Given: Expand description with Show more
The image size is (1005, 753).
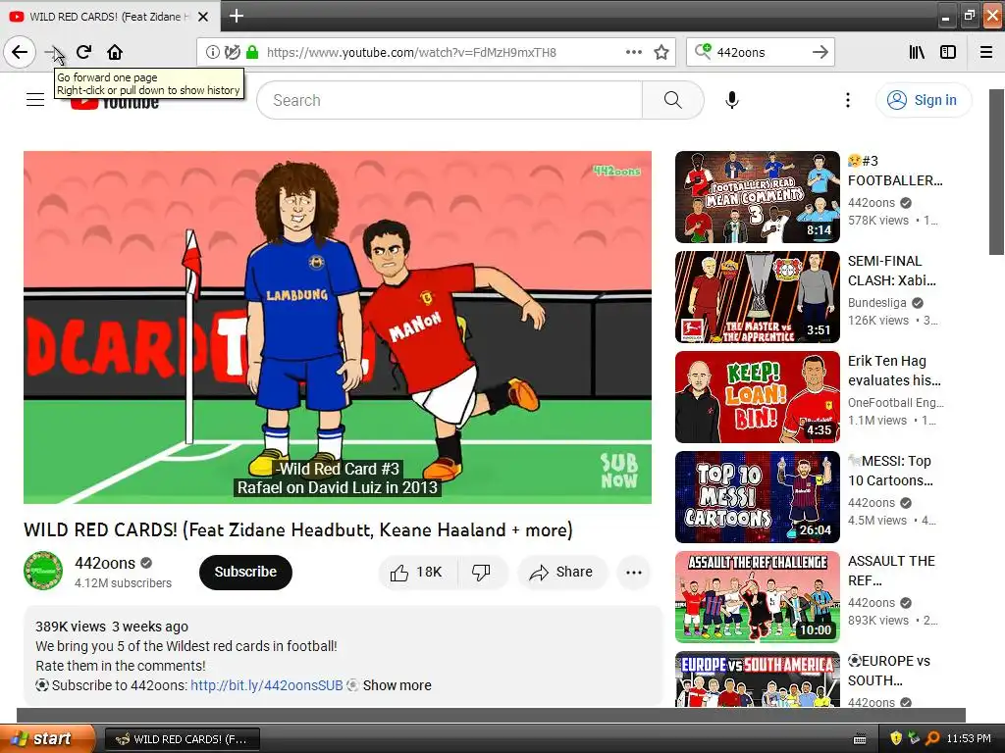Looking at the screenshot, I should coord(397,685).
